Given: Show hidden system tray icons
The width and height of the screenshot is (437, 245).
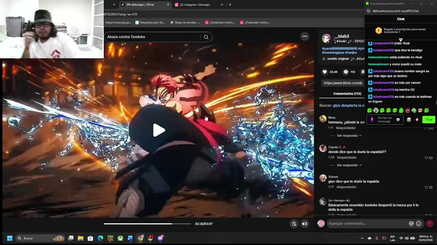Looking at the screenshot, I should click(x=362, y=238).
